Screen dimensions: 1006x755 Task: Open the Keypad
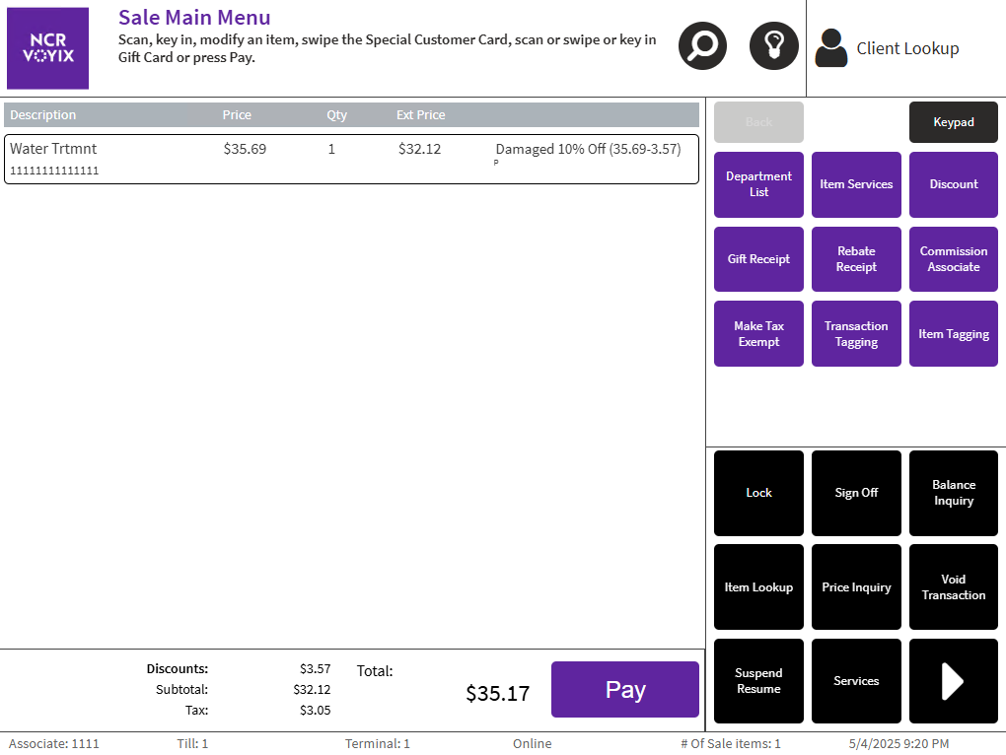pyautogui.click(x=953, y=122)
